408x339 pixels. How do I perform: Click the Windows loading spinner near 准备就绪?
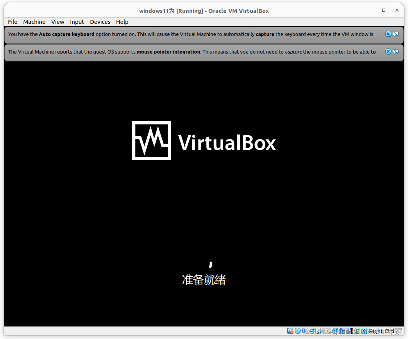(x=211, y=264)
